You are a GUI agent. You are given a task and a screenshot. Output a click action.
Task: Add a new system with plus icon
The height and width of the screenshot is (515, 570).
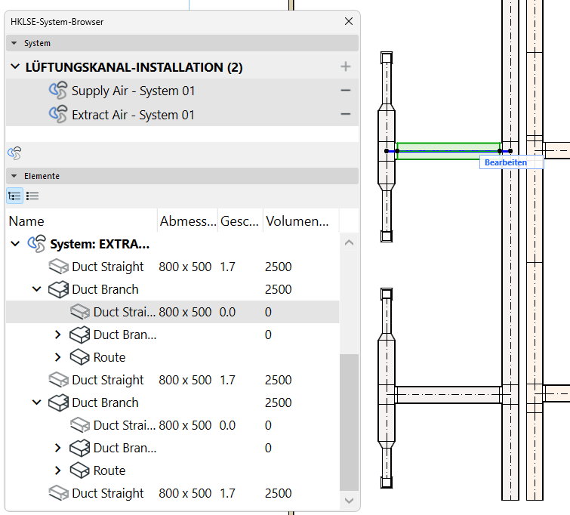pos(346,66)
